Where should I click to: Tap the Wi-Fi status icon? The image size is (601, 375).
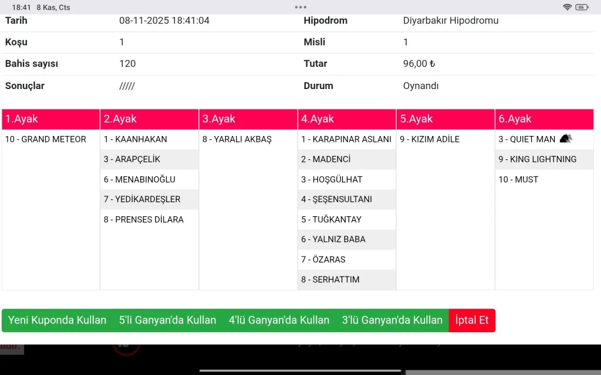pos(567,7)
